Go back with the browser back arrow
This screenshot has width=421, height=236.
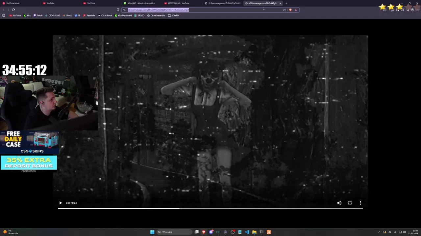(4, 10)
